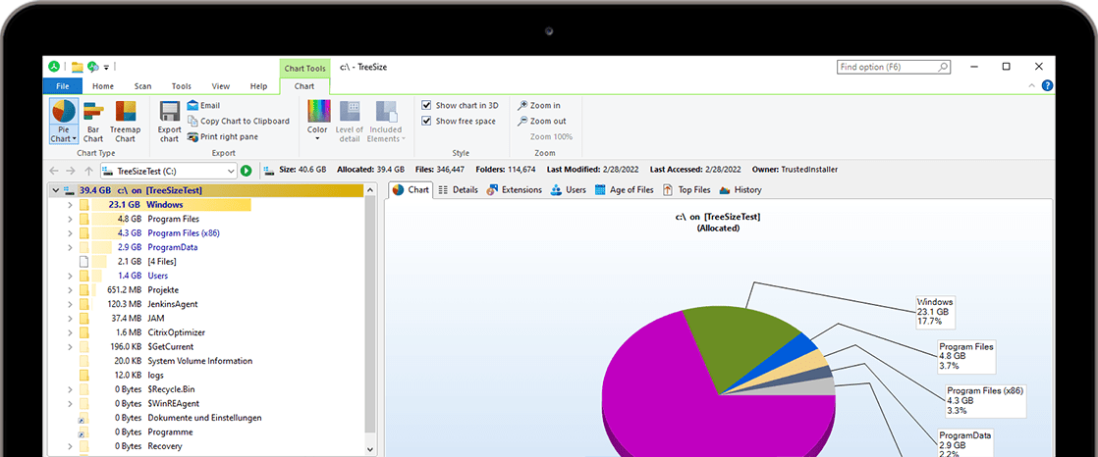Click the [4 Files] file icon
The image size is (1098, 457).
pyautogui.click(x=84, y=261)
